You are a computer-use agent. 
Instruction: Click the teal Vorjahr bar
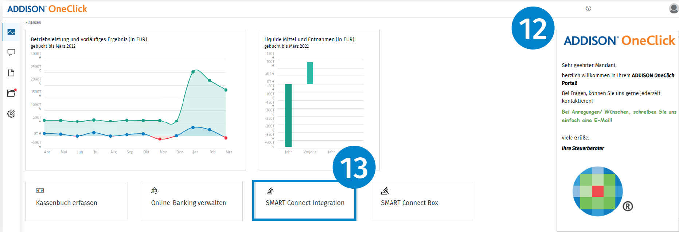tap(310, 73)
